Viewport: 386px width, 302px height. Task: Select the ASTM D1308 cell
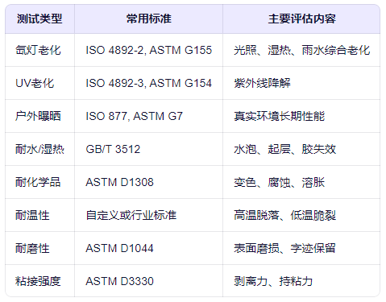tap(148, 182)
